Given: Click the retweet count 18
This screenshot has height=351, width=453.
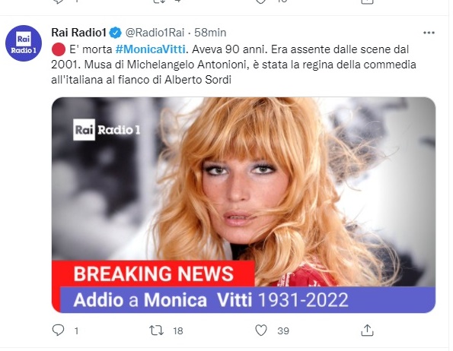Looking at the screenshot, I should (x=178, y=331).
